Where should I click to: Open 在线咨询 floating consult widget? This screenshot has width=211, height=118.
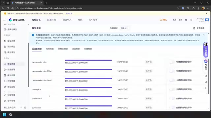[206, 50]
